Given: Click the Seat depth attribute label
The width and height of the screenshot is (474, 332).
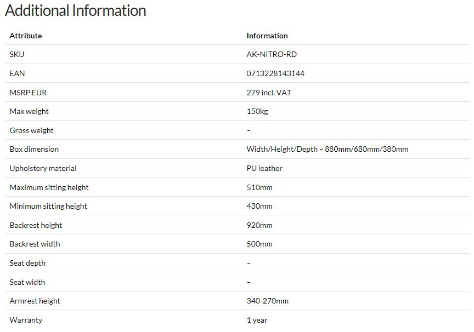Looking at the screenshot, I should pyautogui.click(x=27, y=263).
